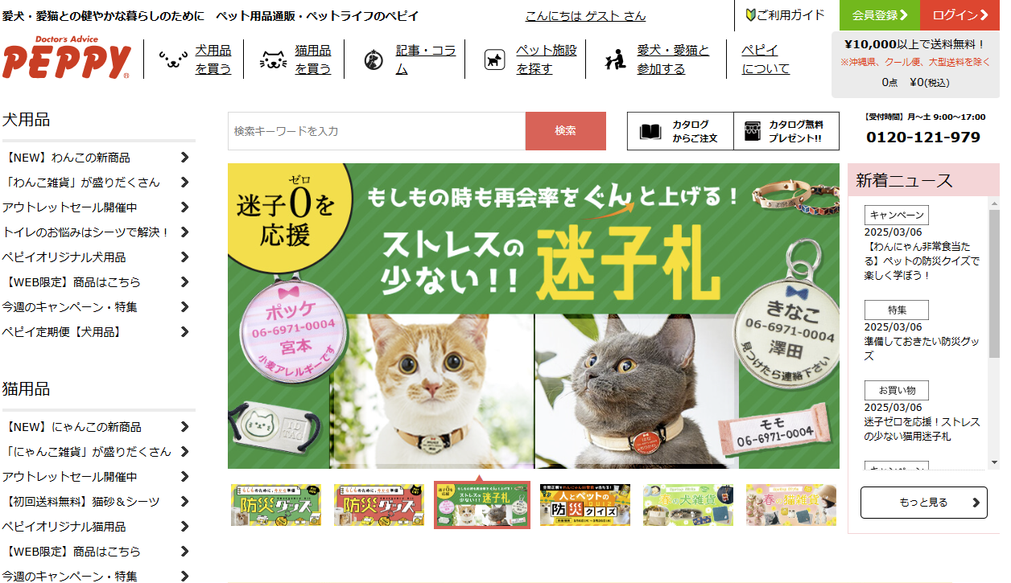This screenshot has width=1011, height=583.
Task: Click the cat face icon in navigation
Action: coord(274,60)
